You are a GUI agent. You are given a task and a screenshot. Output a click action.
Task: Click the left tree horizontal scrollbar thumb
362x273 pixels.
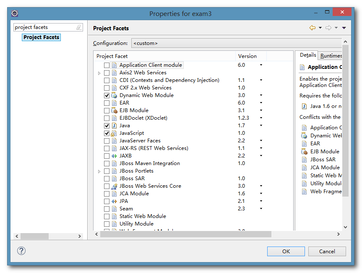click(x=35, y=236)
